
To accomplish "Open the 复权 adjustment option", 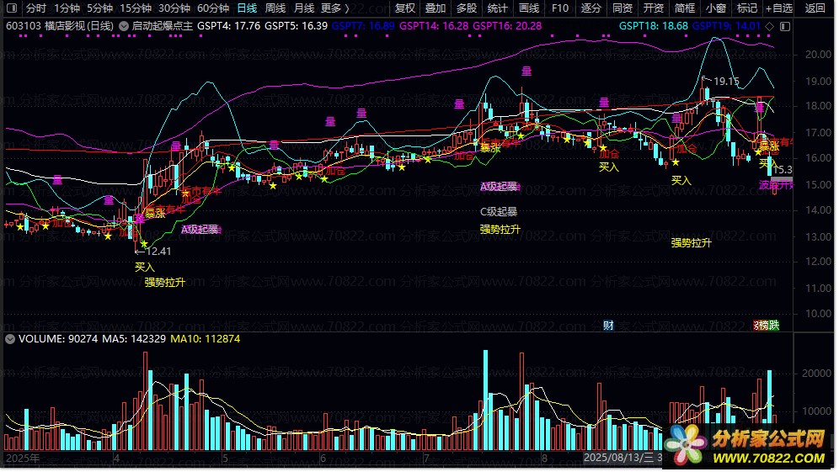I will click(404, 8).
